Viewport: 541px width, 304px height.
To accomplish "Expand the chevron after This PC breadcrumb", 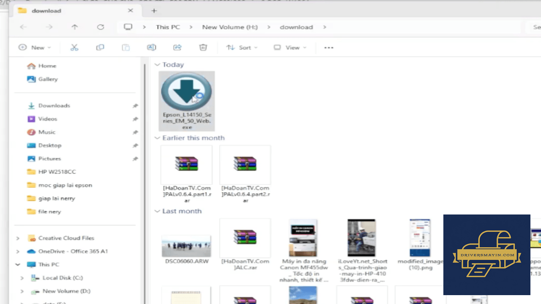I will [191, 27].
